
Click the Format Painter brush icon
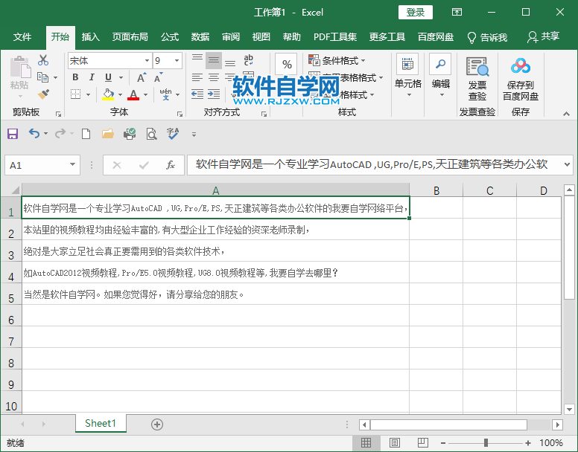click(43, 94)
